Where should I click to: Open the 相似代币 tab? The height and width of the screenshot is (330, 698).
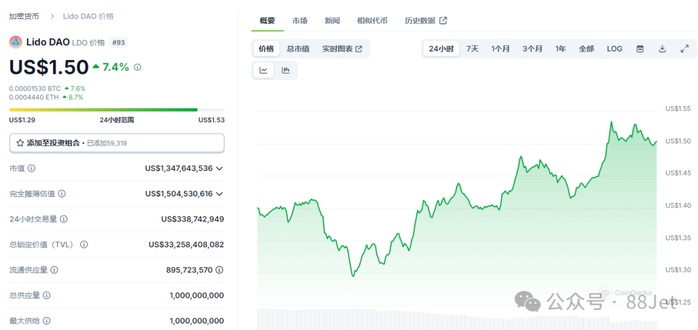(x=372, y=21)
